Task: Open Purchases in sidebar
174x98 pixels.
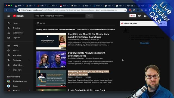Action: click(x=17, y=60)
